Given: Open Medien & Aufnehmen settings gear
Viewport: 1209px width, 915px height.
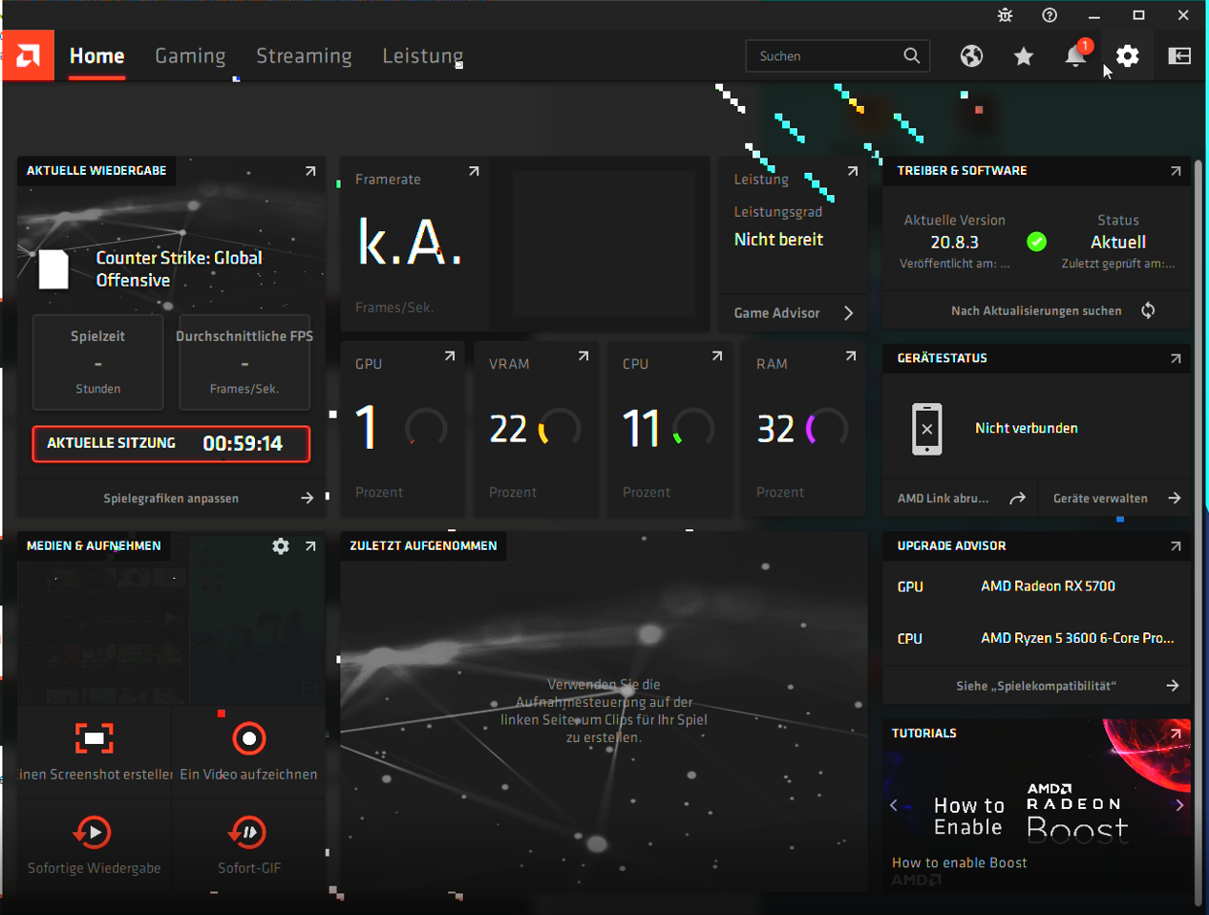Looking at the screenshot, I should (x=281, y=546).
